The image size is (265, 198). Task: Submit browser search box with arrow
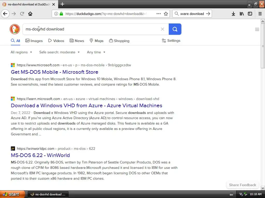pos(208,14)
